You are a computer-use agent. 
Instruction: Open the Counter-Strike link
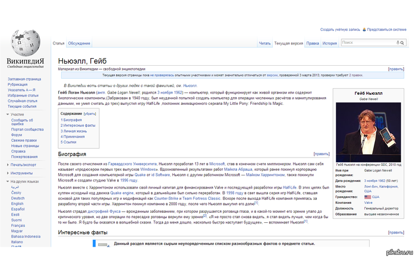pyautogui.click(x=166, y=199)
